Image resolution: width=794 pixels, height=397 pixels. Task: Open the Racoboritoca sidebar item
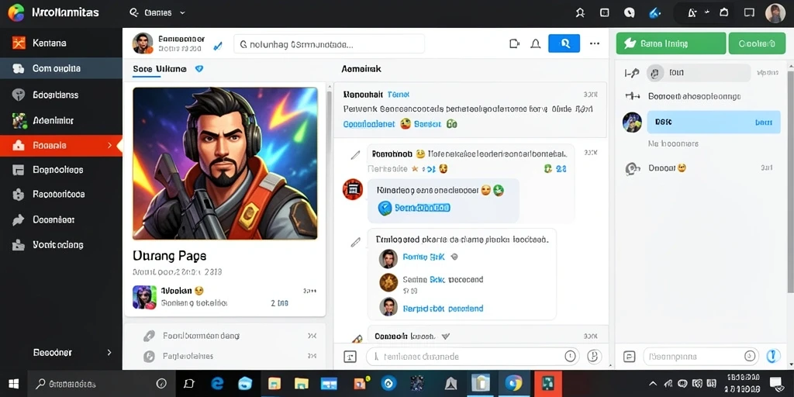pyautogui.click(x=60, y=195)
